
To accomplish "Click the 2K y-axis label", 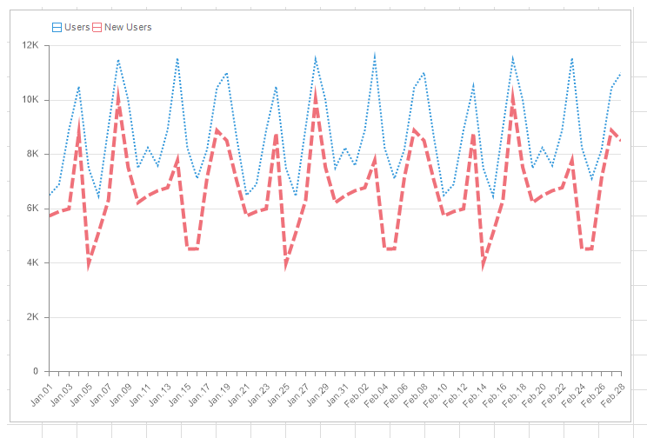I will (33, 317).
